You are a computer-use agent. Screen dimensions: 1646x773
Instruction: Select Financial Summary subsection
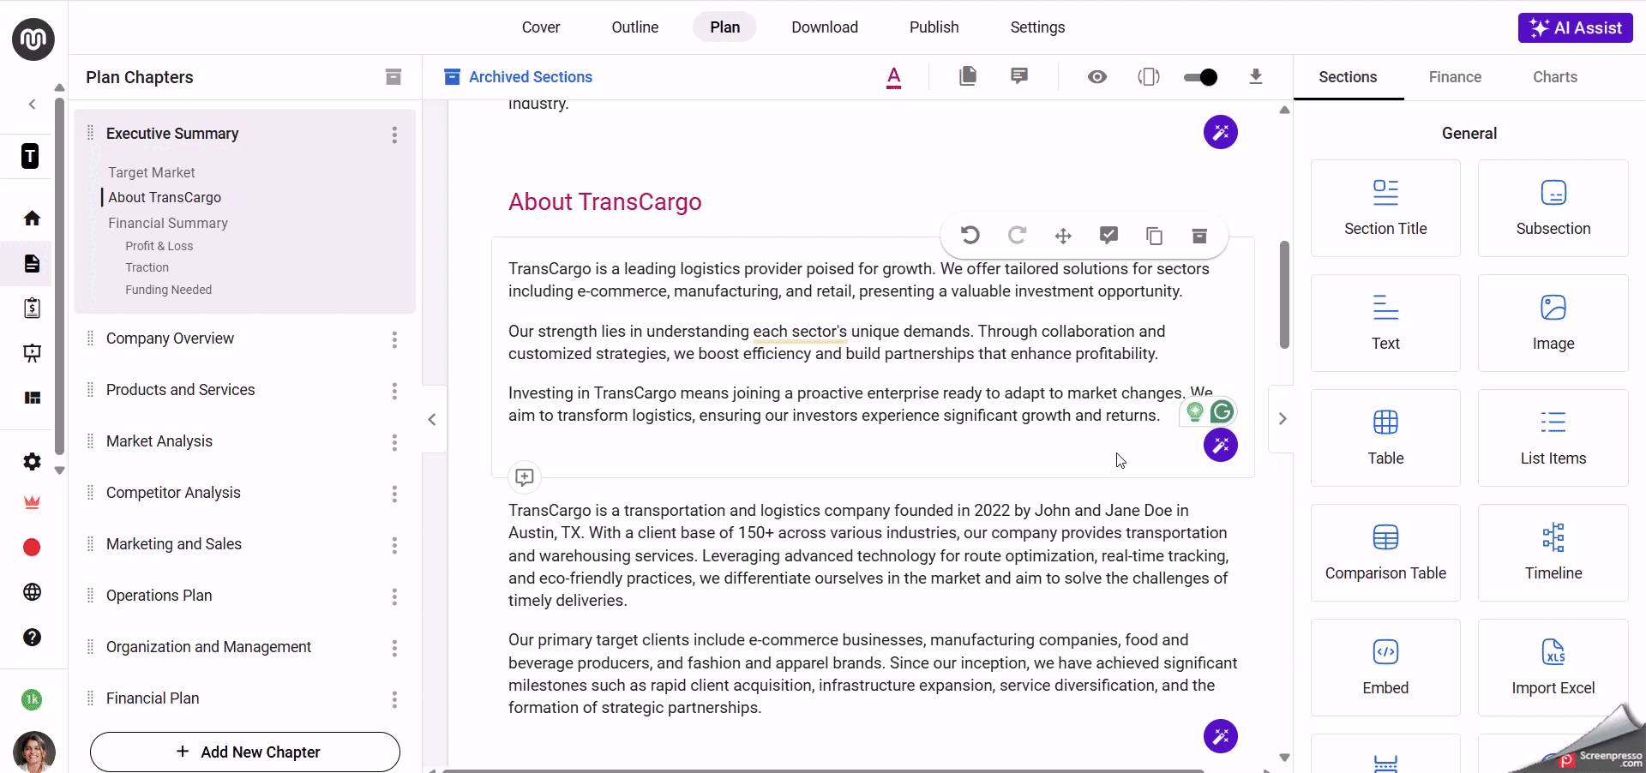[x=168, y=223]
